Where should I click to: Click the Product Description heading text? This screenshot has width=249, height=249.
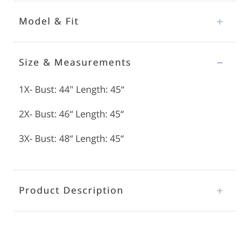tap(71, 191)
